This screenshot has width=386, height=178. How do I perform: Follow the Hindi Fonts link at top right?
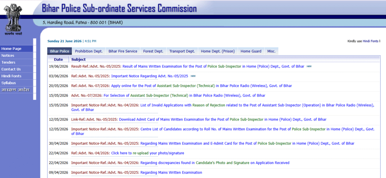[370, 41]
